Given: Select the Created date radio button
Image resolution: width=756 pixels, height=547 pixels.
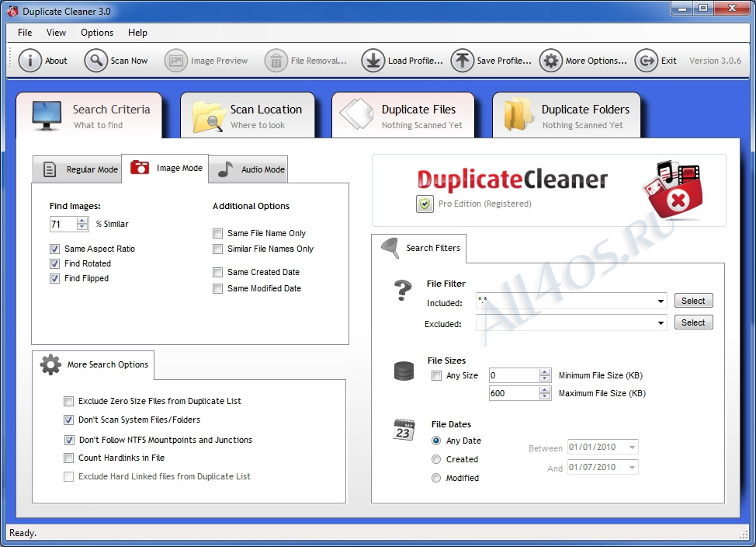Looking at the screenshot, I should [436, 459].
